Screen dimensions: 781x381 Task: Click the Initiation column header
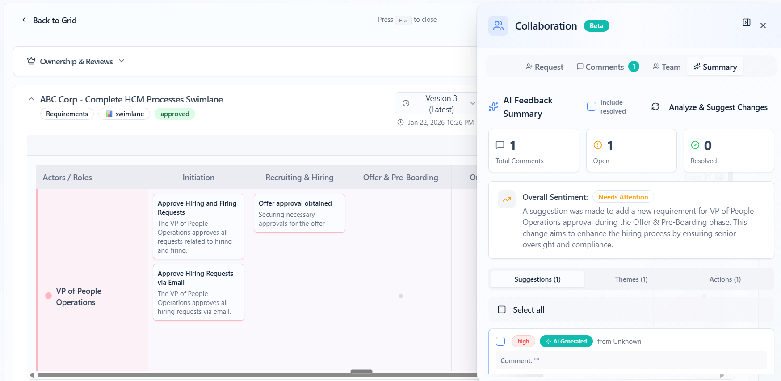[x=198, y=177]
